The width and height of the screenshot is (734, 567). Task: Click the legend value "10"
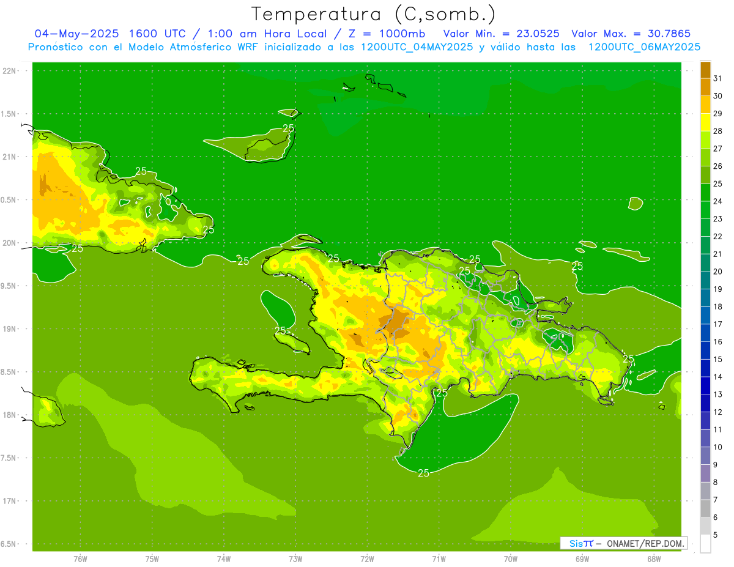coord(718,447)
